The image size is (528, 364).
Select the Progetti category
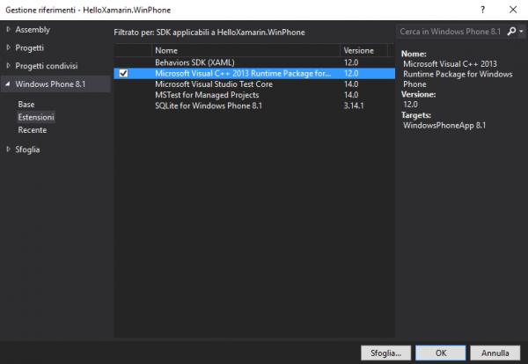click(30, 47)
